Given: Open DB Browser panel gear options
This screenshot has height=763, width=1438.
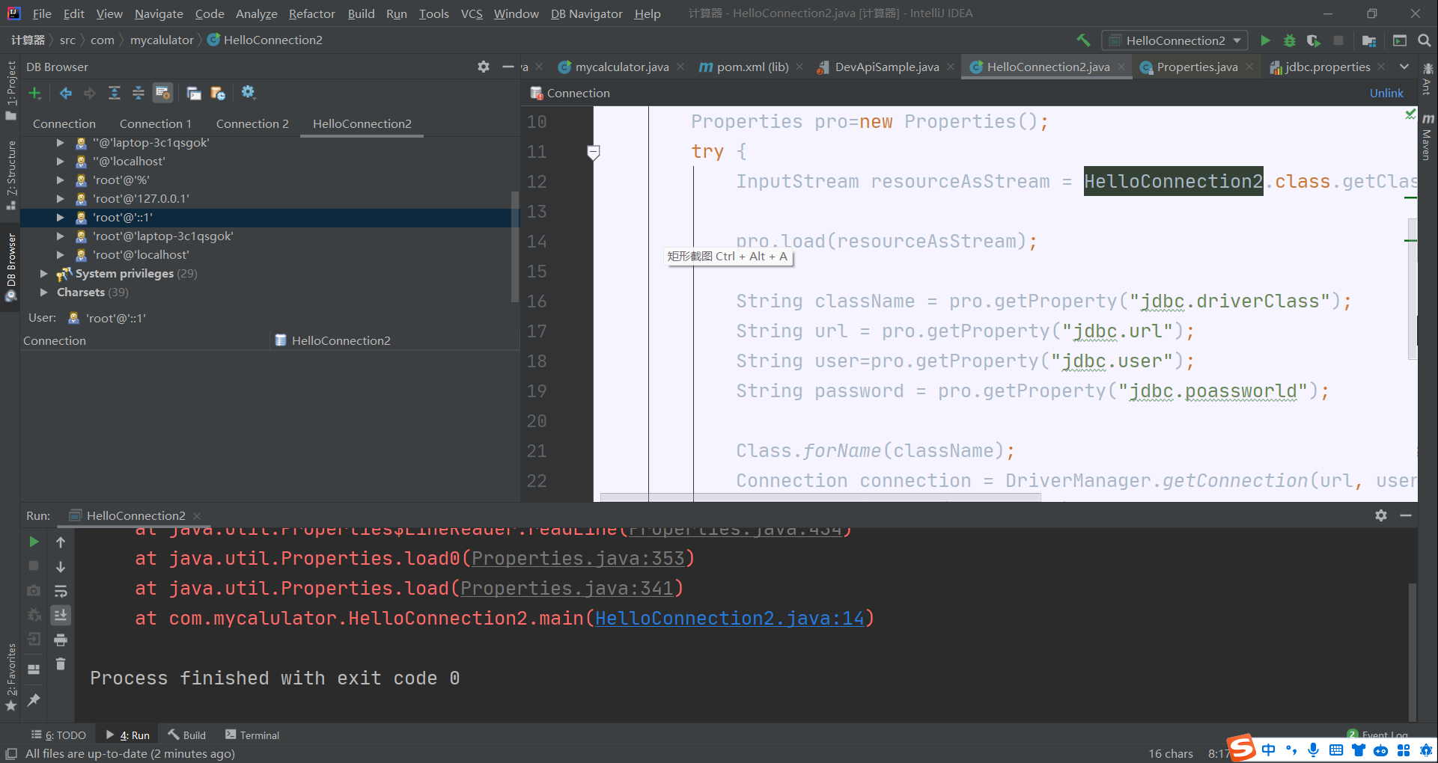Looking at the screenshot, I should click(x=484, y=67).
